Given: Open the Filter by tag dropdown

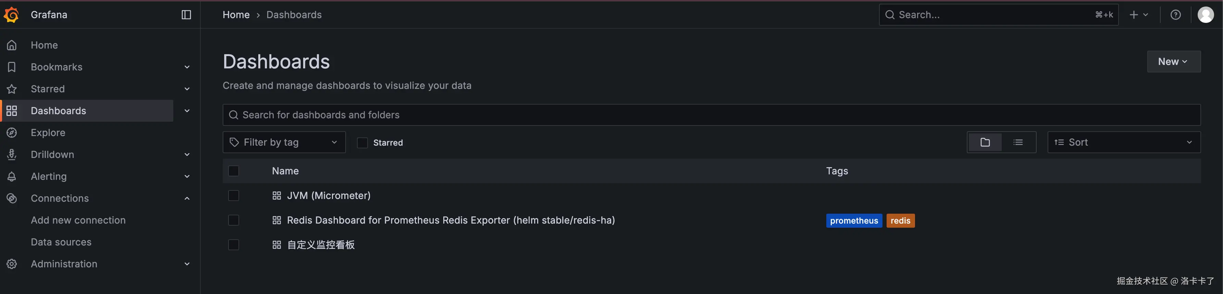Looking at the screenshot, I should (284, 142).
